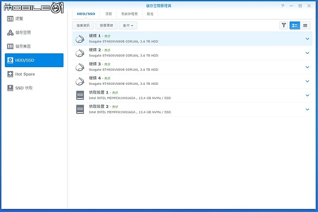Open the 儲存空間 volume sidebar icon
The height and width of the screenshot is (212, 318).
[10, 32]
